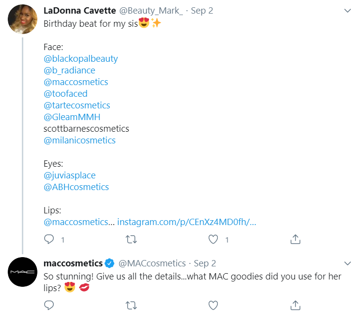360x314 pixels.
Task: Click the maccosmetics verified badge
Action: pyautogui.click(x=110, y=263)
